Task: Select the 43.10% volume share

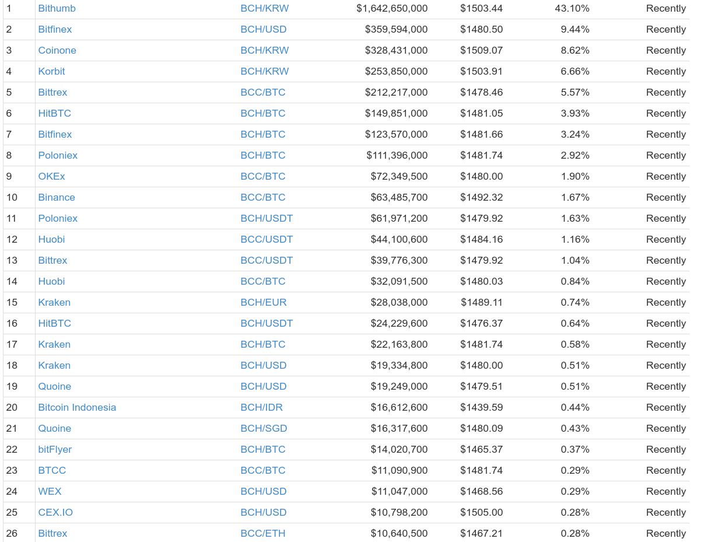Action: pos(572,8)
